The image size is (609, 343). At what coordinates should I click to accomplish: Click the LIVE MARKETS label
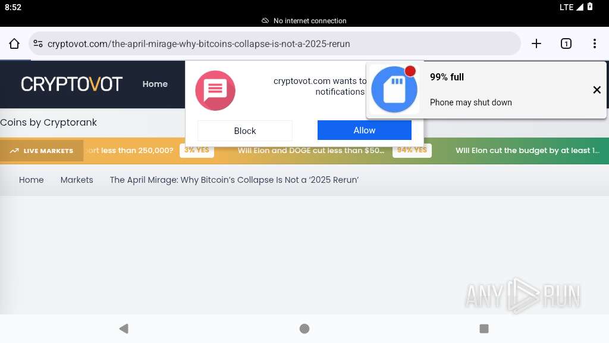tap(48, 151)
